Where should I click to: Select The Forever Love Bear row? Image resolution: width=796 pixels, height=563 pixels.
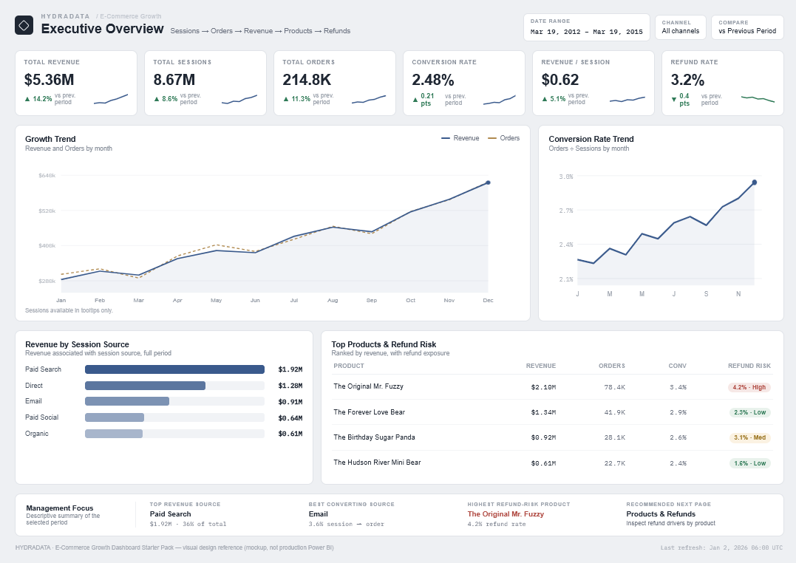tap(552, 412)
